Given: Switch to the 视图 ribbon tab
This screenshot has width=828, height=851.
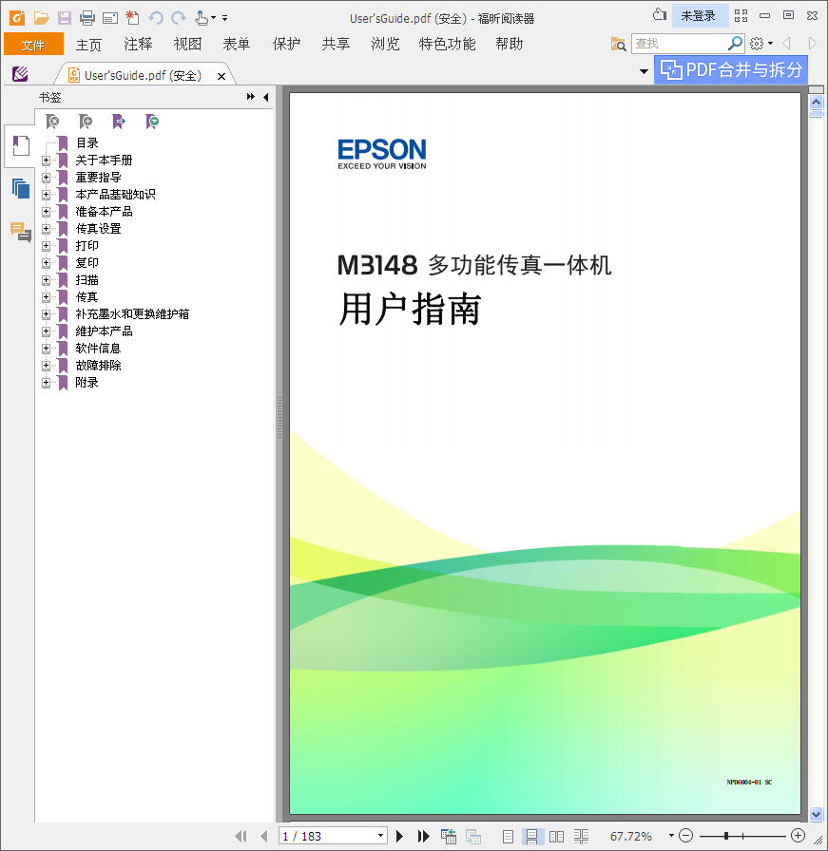Looking at the screenshot, I should tap(187, 45).
